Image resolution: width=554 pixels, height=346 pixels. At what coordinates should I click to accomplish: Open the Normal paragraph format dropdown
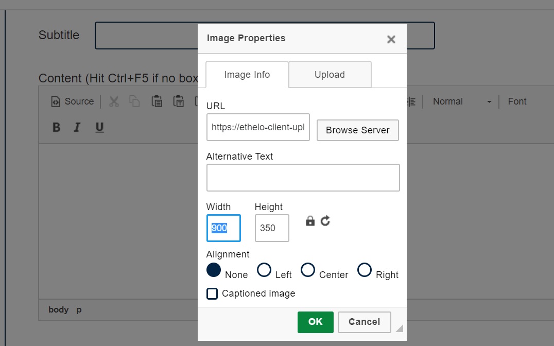[461, 101]
